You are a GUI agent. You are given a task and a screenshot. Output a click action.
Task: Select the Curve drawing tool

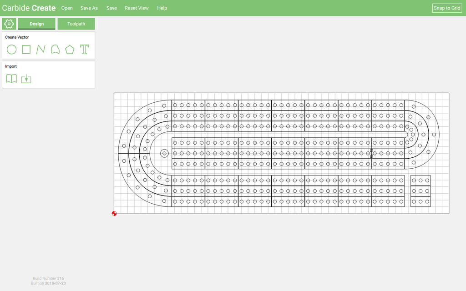coord(41,50)
